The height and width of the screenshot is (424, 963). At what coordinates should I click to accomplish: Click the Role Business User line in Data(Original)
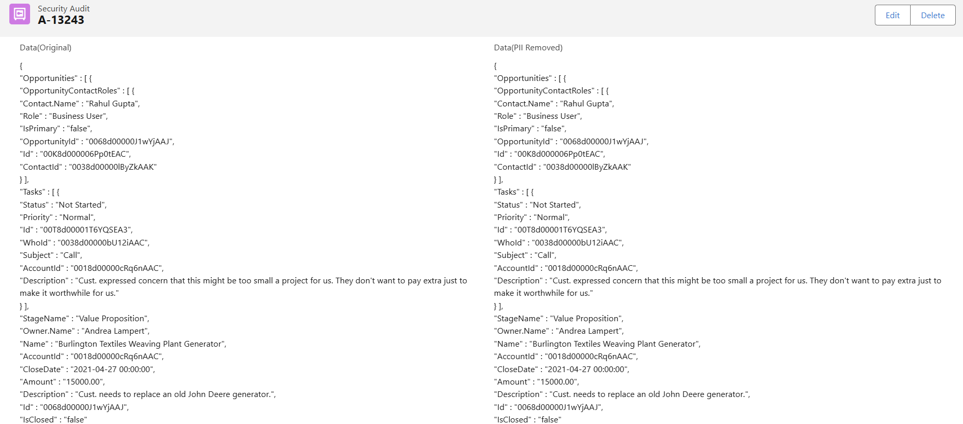pyautogui.click(x=64, y=116)
